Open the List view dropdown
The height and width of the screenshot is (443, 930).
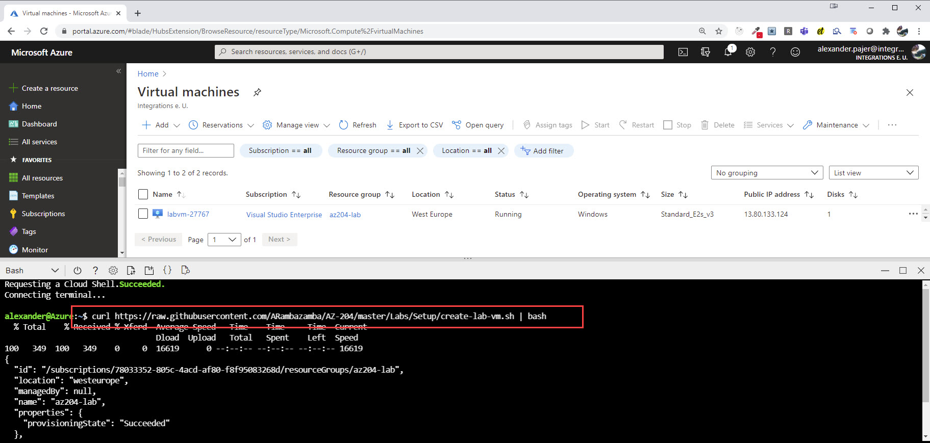tap(873, 173)
